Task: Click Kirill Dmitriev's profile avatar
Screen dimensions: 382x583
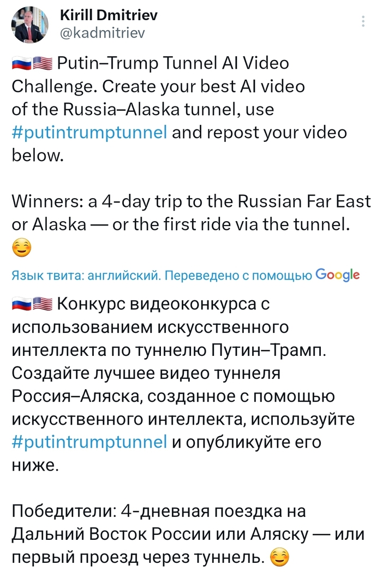Action: click(x=30, y=25)
